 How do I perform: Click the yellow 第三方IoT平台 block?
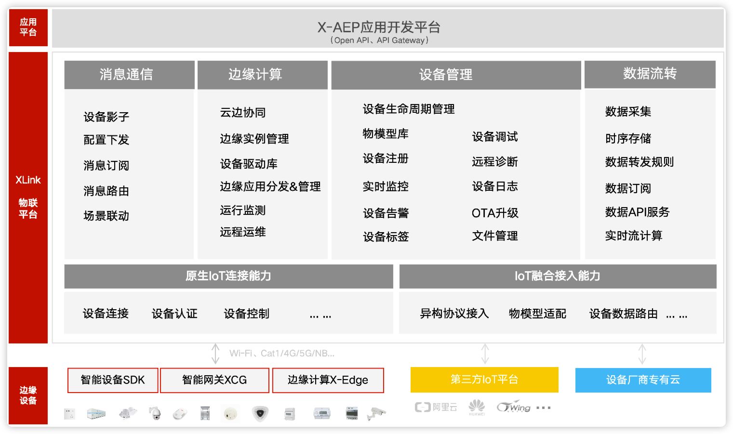click(x=484, y=380)
